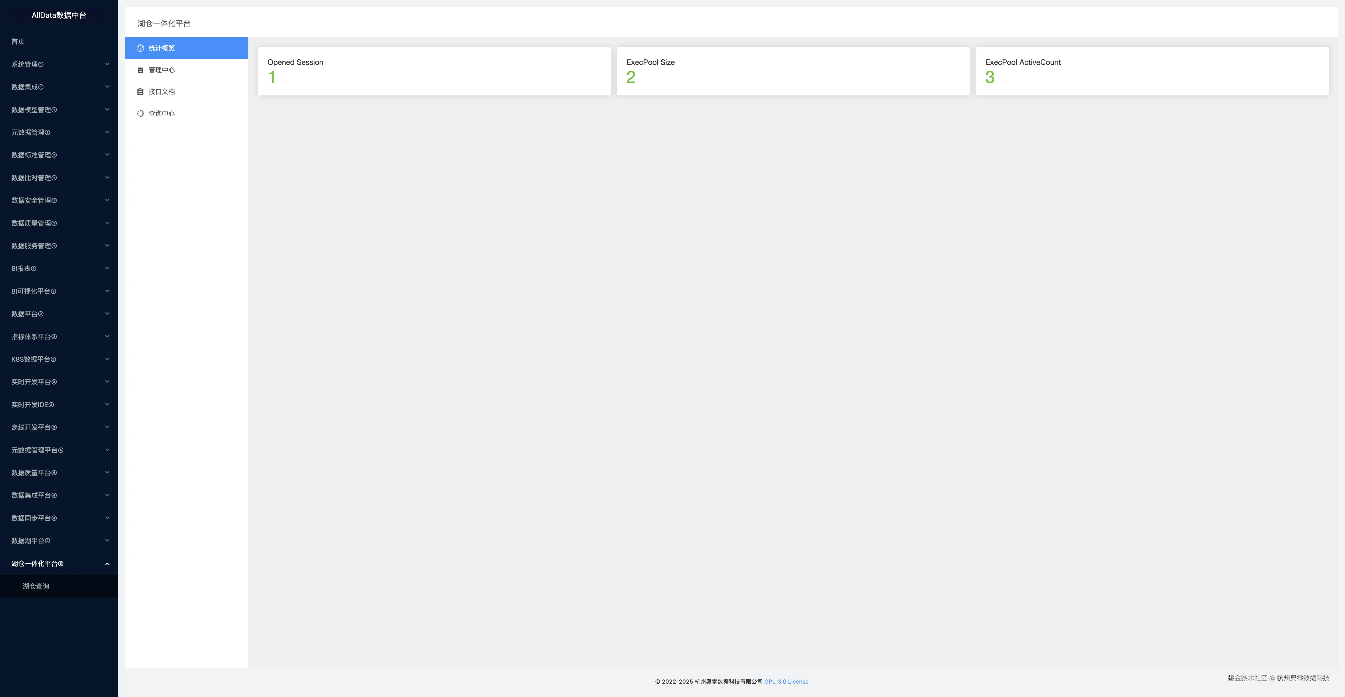
Task: Click the dashboard icon next to 统计概览
Action: tap(140, 48)
